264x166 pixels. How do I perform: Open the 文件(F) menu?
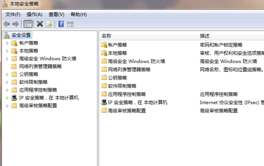coord(13,14)
